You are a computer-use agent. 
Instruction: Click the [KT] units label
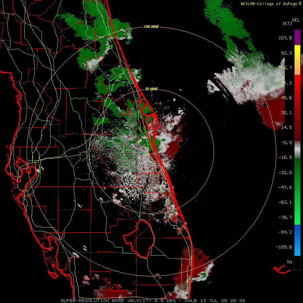pyautogui.click(x=288, y=23)
